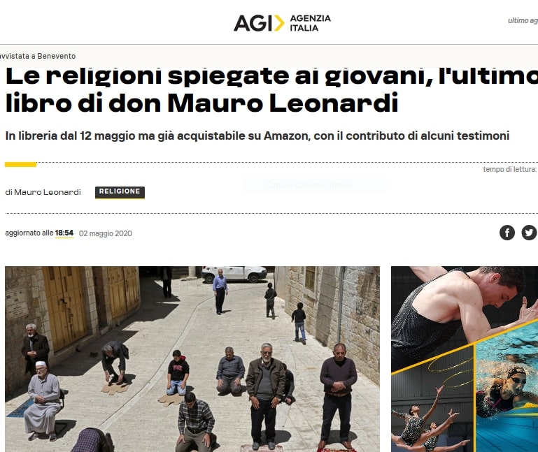
Task: Share article on Twitter icon
Action: (x=529, y=233)
